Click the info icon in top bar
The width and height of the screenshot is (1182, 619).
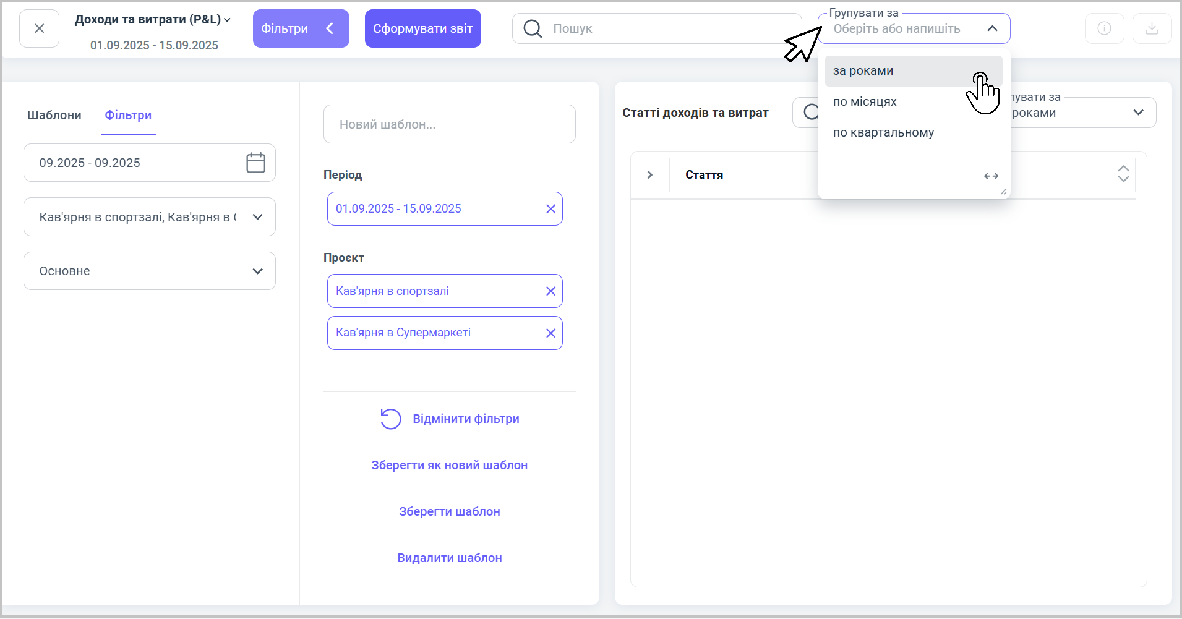(1104, 28)
